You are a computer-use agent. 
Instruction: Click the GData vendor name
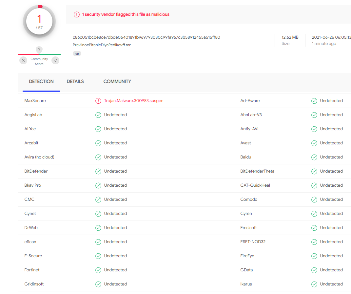tap(246, 270)
